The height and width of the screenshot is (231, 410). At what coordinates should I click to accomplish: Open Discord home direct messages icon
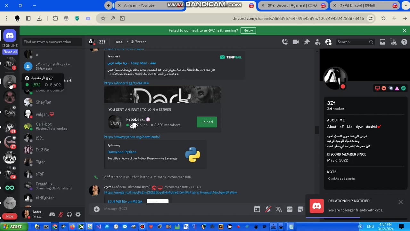[x=10, y=36]
